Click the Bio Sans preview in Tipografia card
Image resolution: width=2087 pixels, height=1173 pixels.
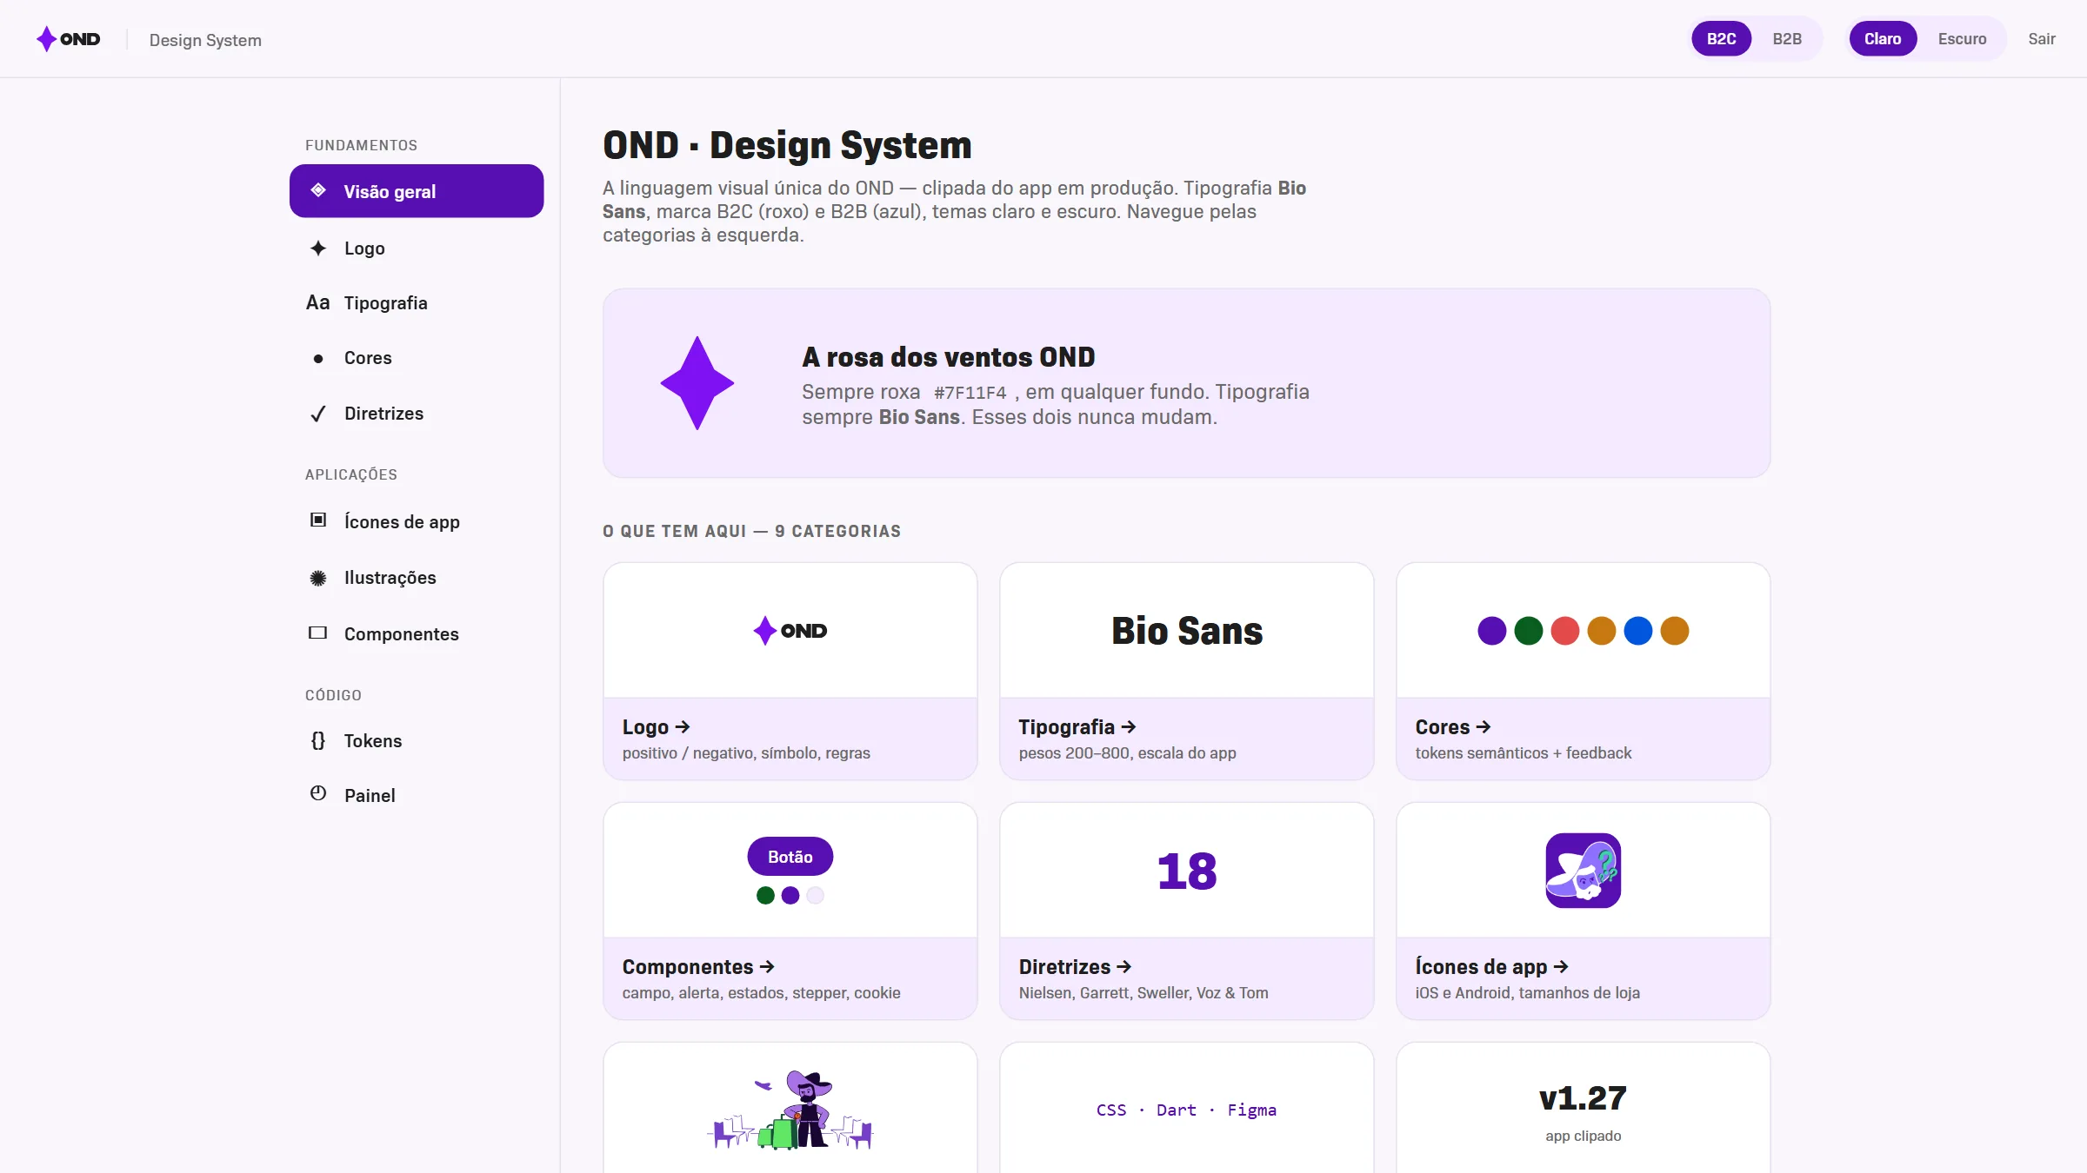1186,631
